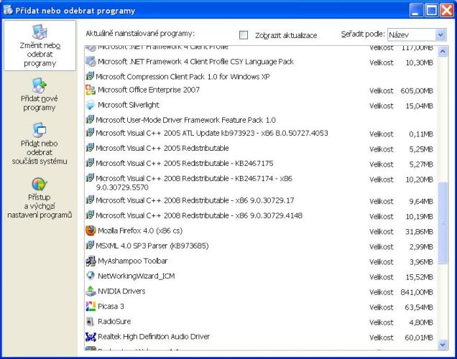Click the vertical scrollbar thumb
The image size is (457, 359).
(443, 223)
